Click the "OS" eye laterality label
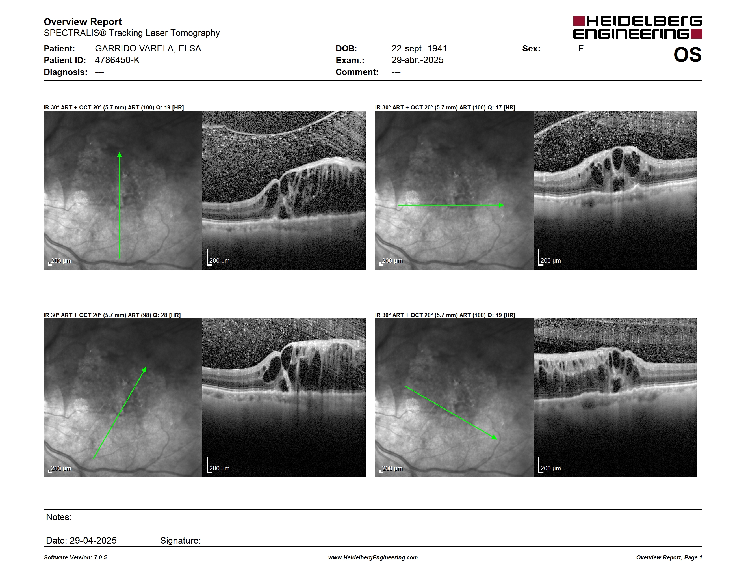746x577 pixels. click(x=687, y=55)
